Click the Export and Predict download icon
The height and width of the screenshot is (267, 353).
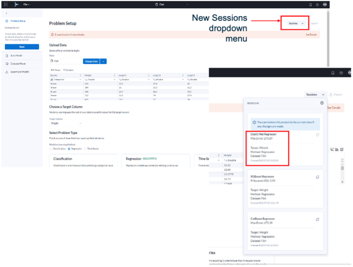coord(7,72)
